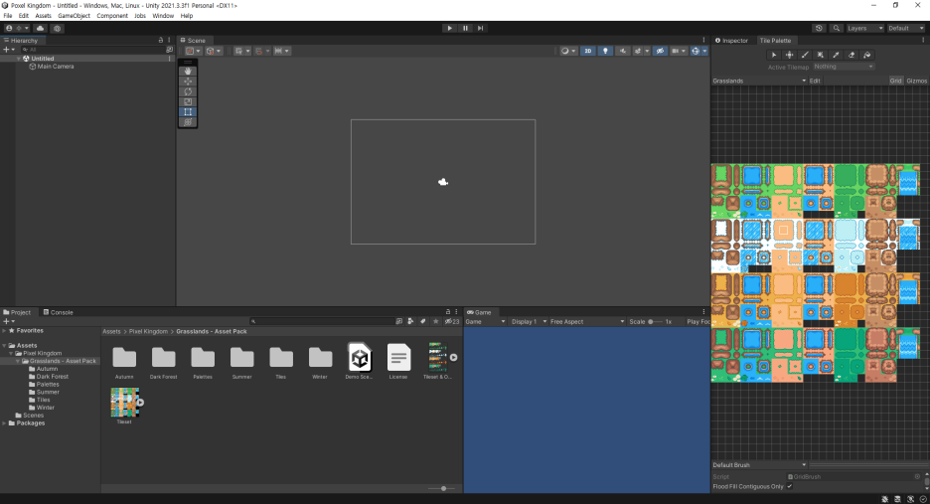The image size is (930, 504).
Task: Select the Scale tool in Scene toolbar
Action: pyautogui.click(x=188, y=101)
